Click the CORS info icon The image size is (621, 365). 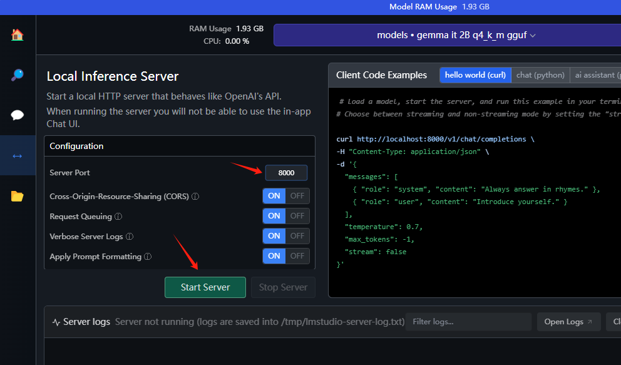(195, 197)
